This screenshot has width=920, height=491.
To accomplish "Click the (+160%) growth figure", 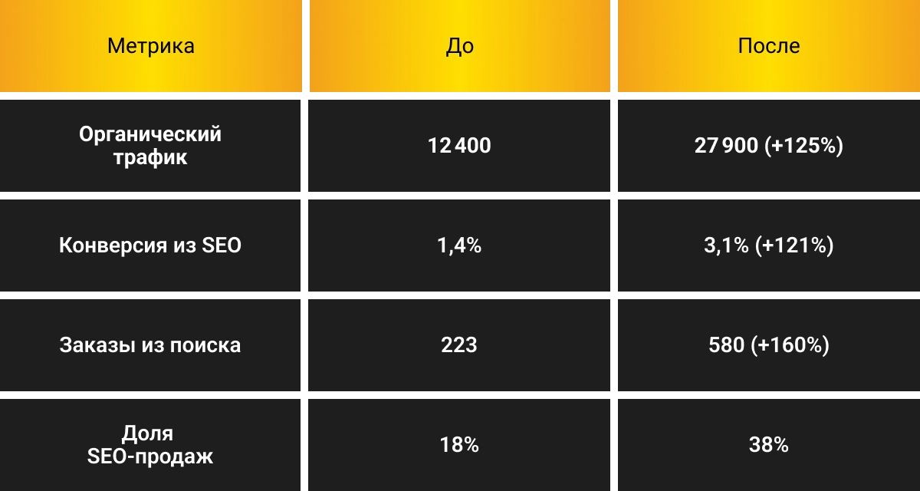I will pos(790,345).
